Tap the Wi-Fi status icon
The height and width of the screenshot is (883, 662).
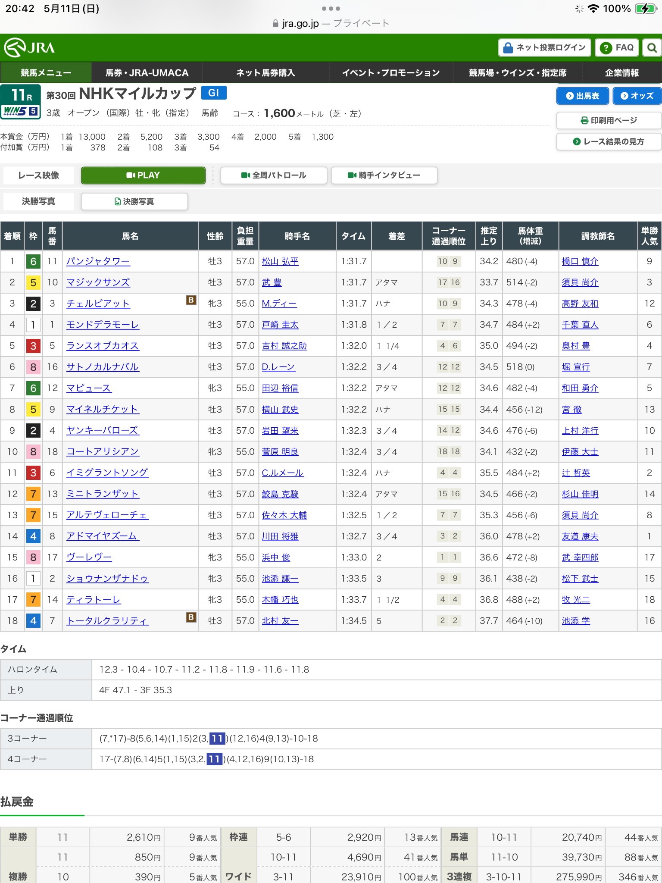click(x=593, y=9)
